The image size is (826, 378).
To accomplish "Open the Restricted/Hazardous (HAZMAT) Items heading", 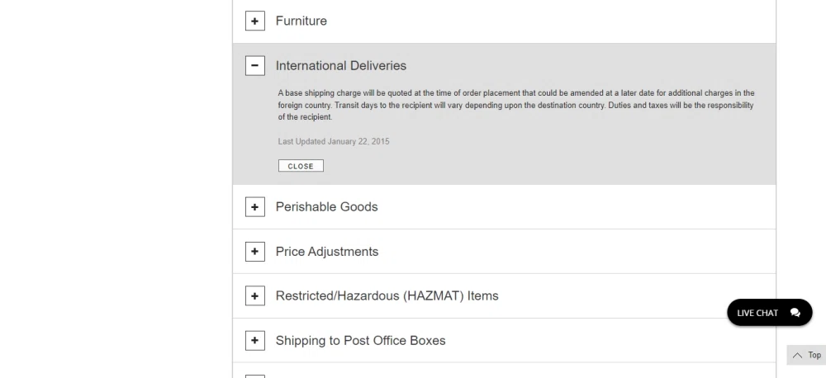I will pyautogui.click(x=387, y=295).
